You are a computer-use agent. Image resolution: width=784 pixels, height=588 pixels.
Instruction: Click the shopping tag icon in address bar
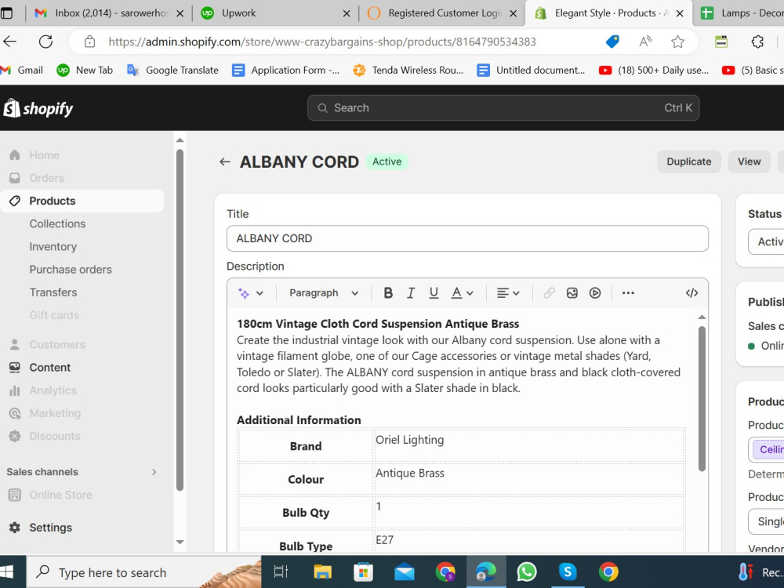point(612,42)
